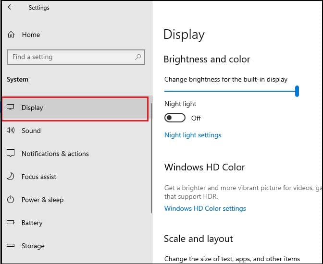Click the search magnifier icon

[x=138, y=57]
